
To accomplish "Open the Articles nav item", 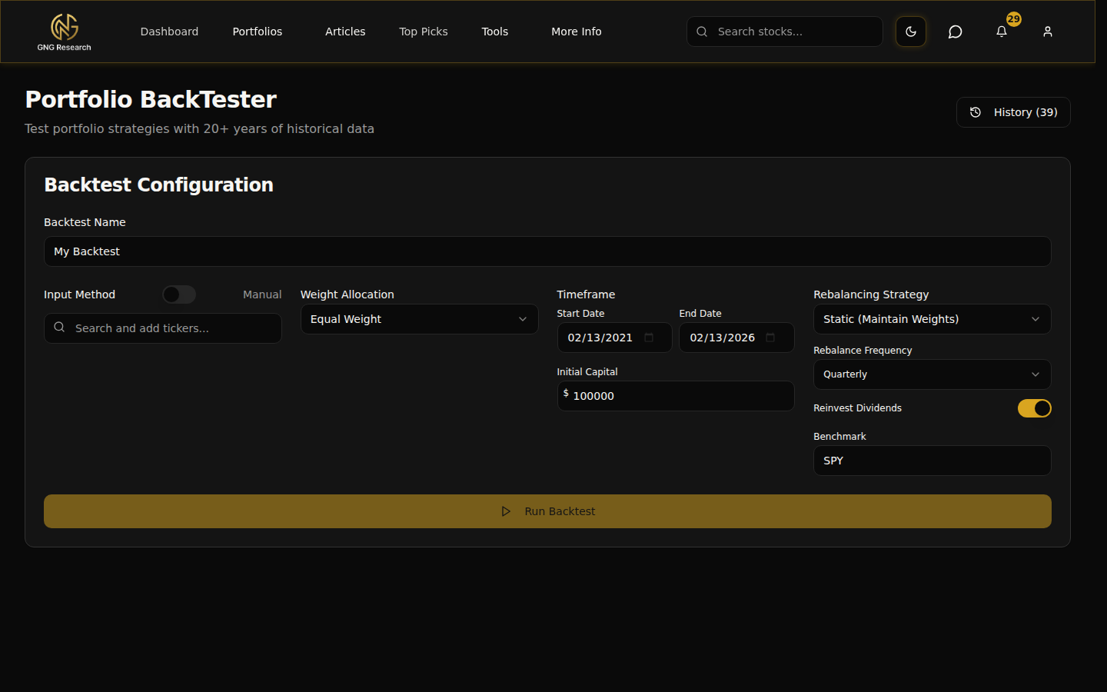I will (345, 32).
